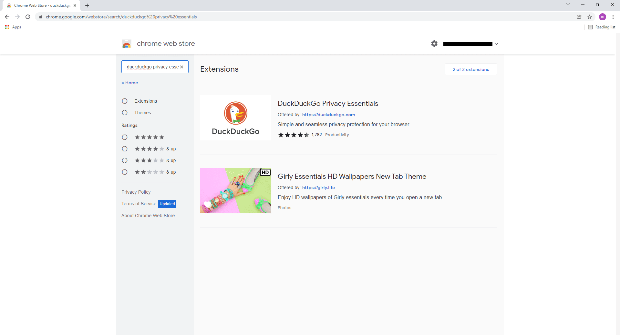The height and width of the screenshot is (335, 620).
Task: Click the Productivity category label
Action: pyautogui.click(x=337, y=135)
